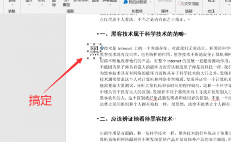Click the line starting 法禁止民间组织和个人拥有枪枝
Screen dimensions: 231x142
coord(165,104)
